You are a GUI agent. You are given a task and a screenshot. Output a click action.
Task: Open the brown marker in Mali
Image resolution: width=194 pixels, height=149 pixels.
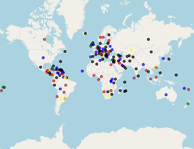tap(94, 76)
